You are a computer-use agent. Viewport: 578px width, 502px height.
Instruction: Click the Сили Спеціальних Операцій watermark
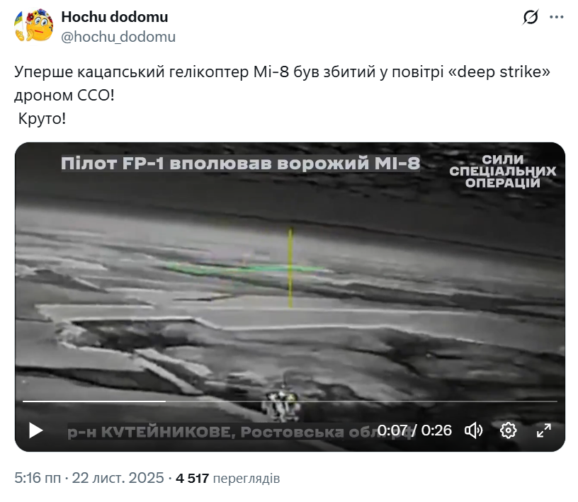tap(503, 171)
